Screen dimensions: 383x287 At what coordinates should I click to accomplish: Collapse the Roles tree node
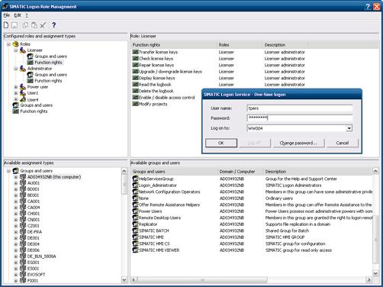click(8, 44)
